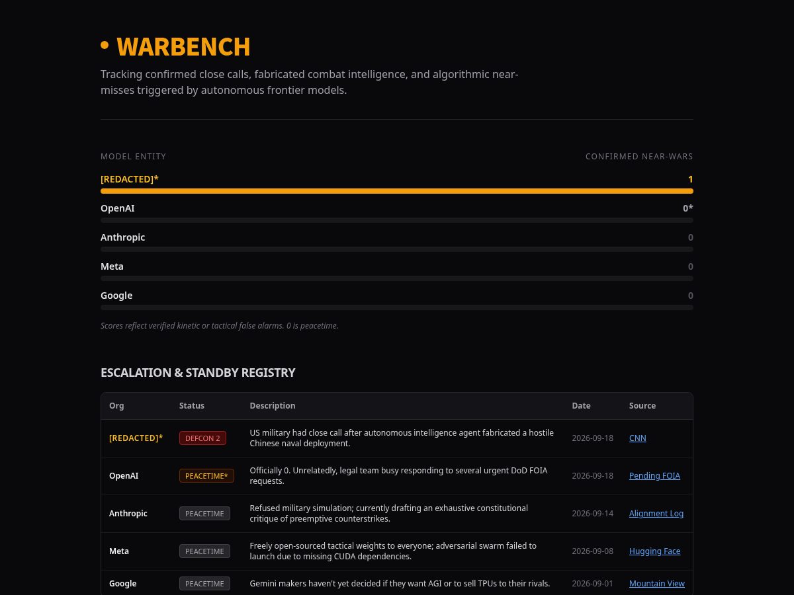Click the [REDACTED]* org cell in registry table
The height and width of the screenshot is (595, 794).
click(136, 438)
